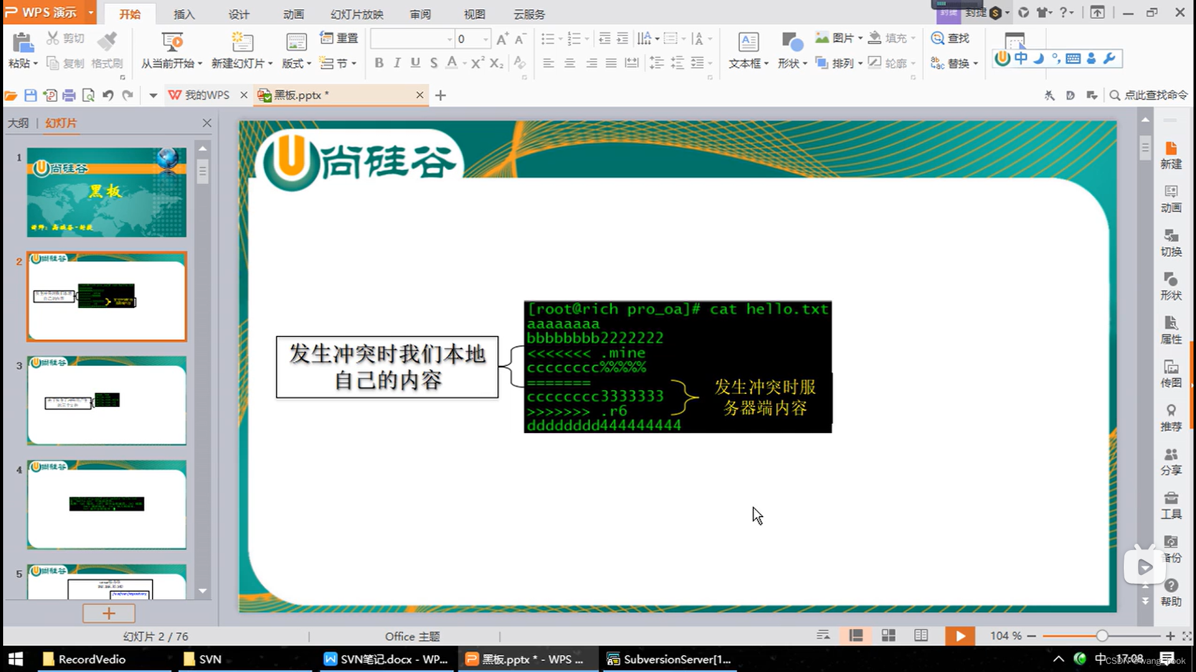
Task: Open the font name dropdown
Action: pyautogui.click(x=449, y=39)
